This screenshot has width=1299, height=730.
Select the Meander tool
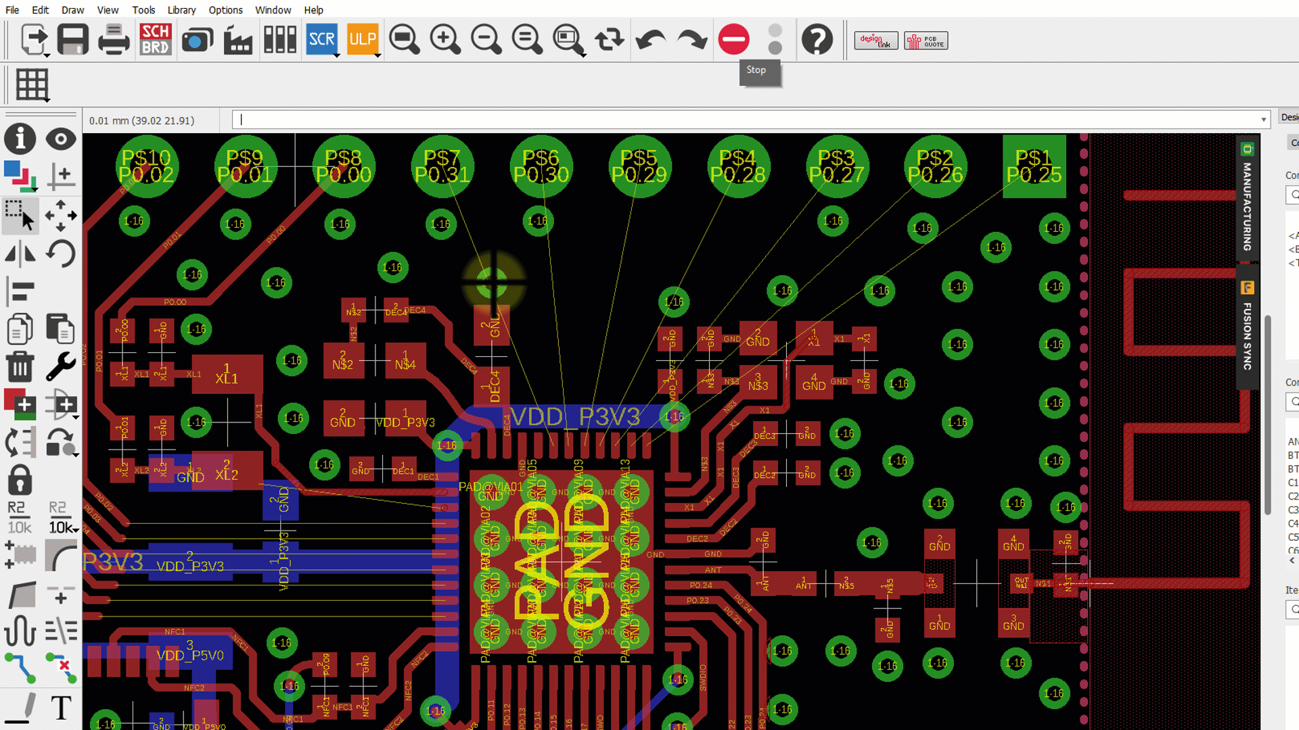pyautogui.click(x=20, y=630)
